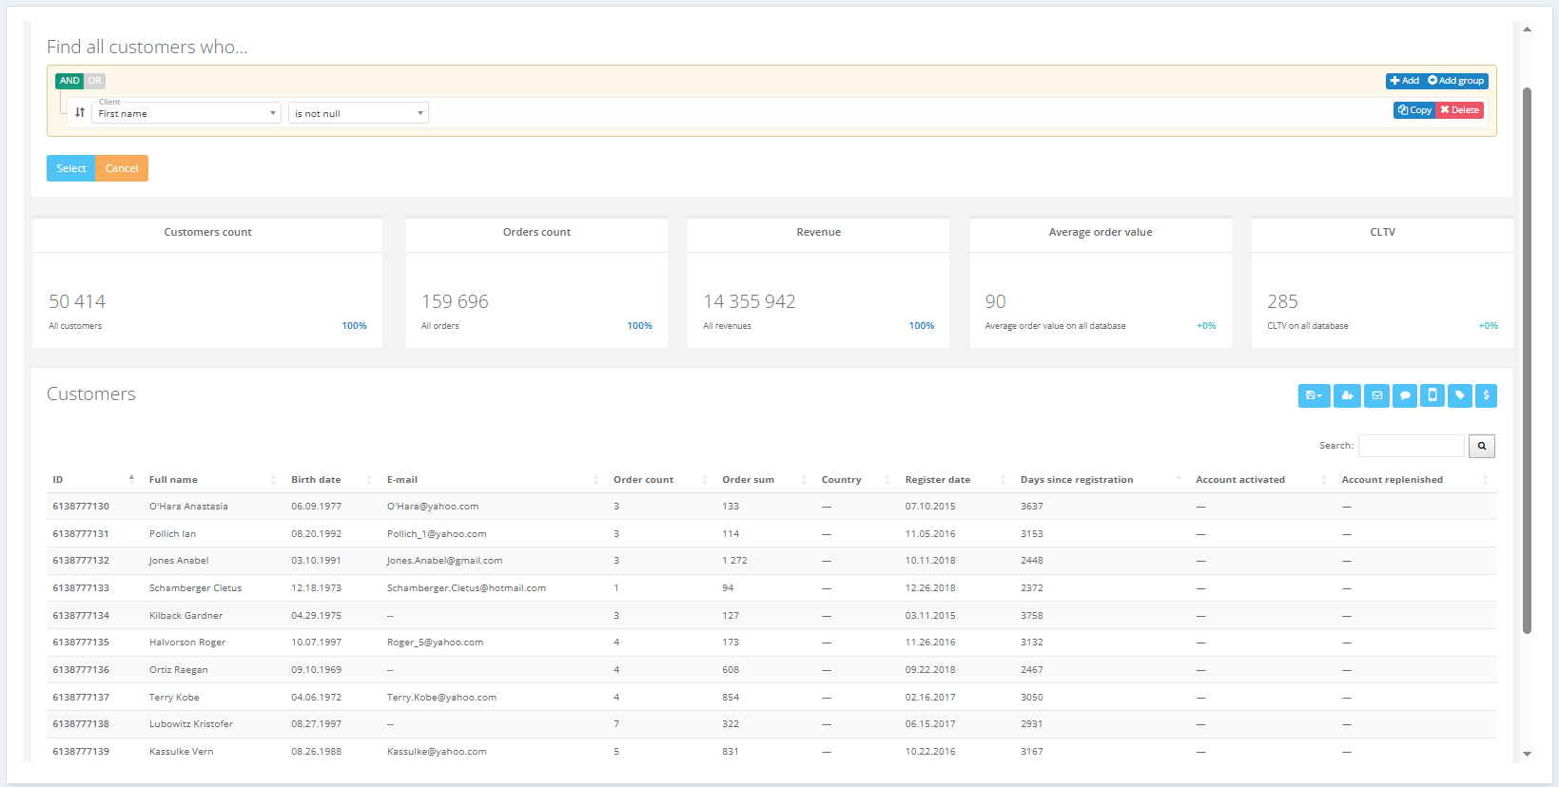Click the vertical page scrollbar

[1527, 361]
